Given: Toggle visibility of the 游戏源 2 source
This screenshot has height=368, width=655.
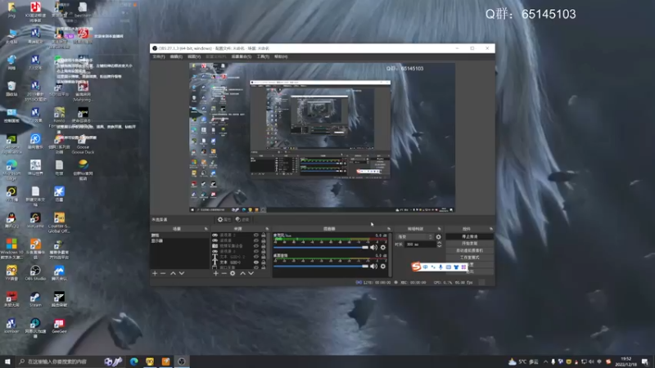Looking at the screenshot, I should click(256, 236).
